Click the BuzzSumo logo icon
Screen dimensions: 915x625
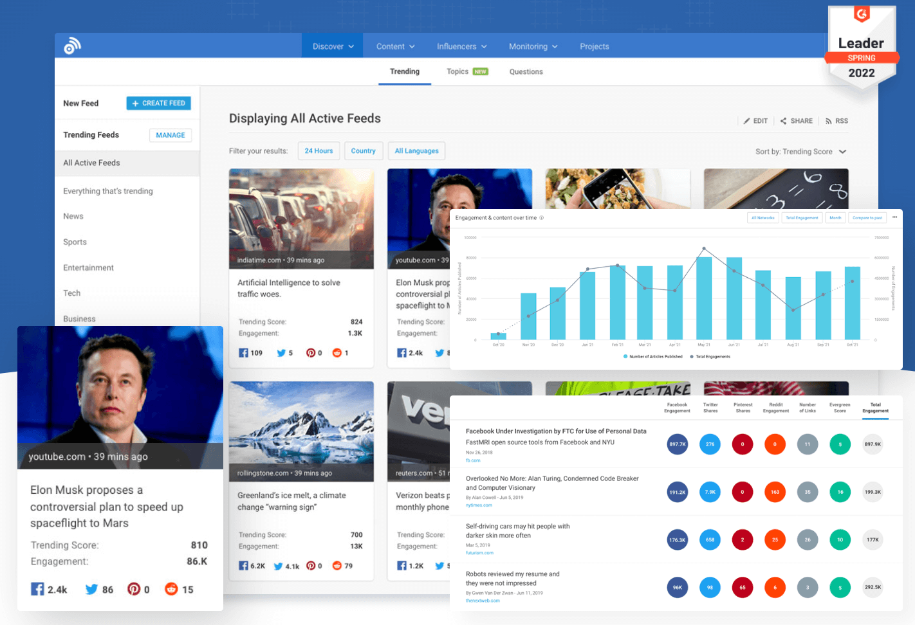click(x=72, y=46)
